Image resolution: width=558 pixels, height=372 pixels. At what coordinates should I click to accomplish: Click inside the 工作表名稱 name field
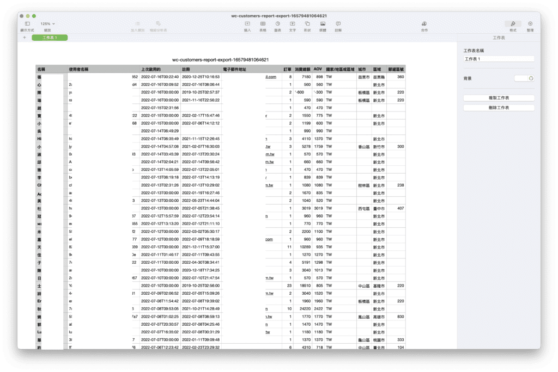499,58
